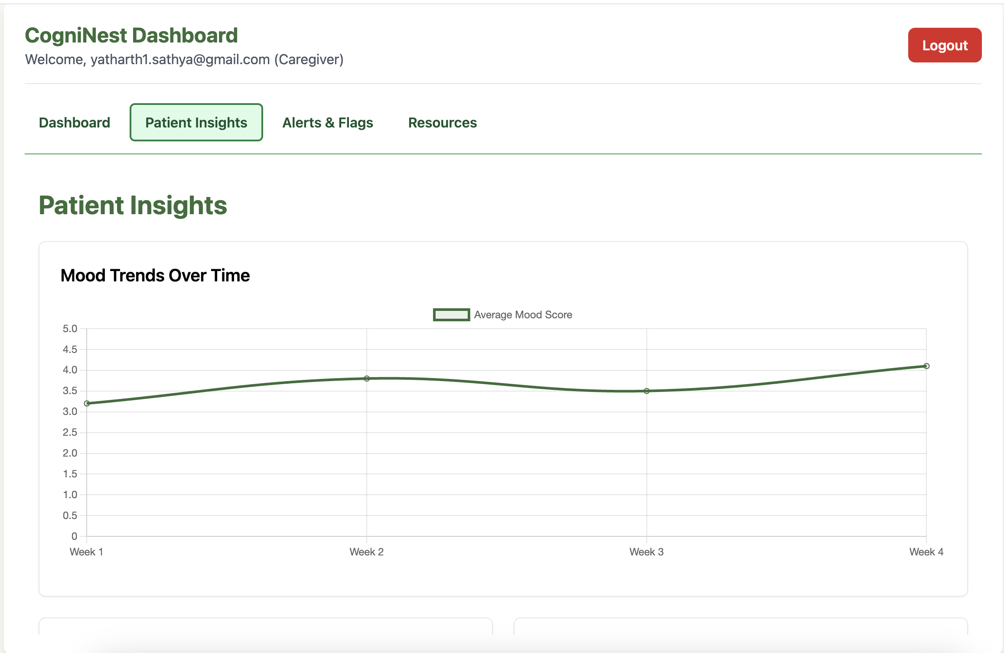Image resolution: width=1004 pixels, height=653 pixels.
Task: Switch to Alerts & Flags tab
Action: pyautogui.click(x=327, y=123)
